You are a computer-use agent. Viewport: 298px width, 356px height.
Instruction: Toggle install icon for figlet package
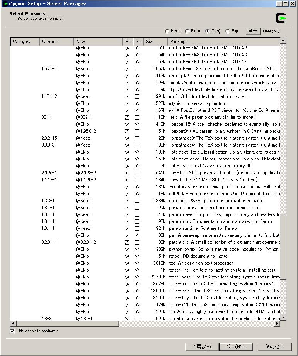click(78, 83)
